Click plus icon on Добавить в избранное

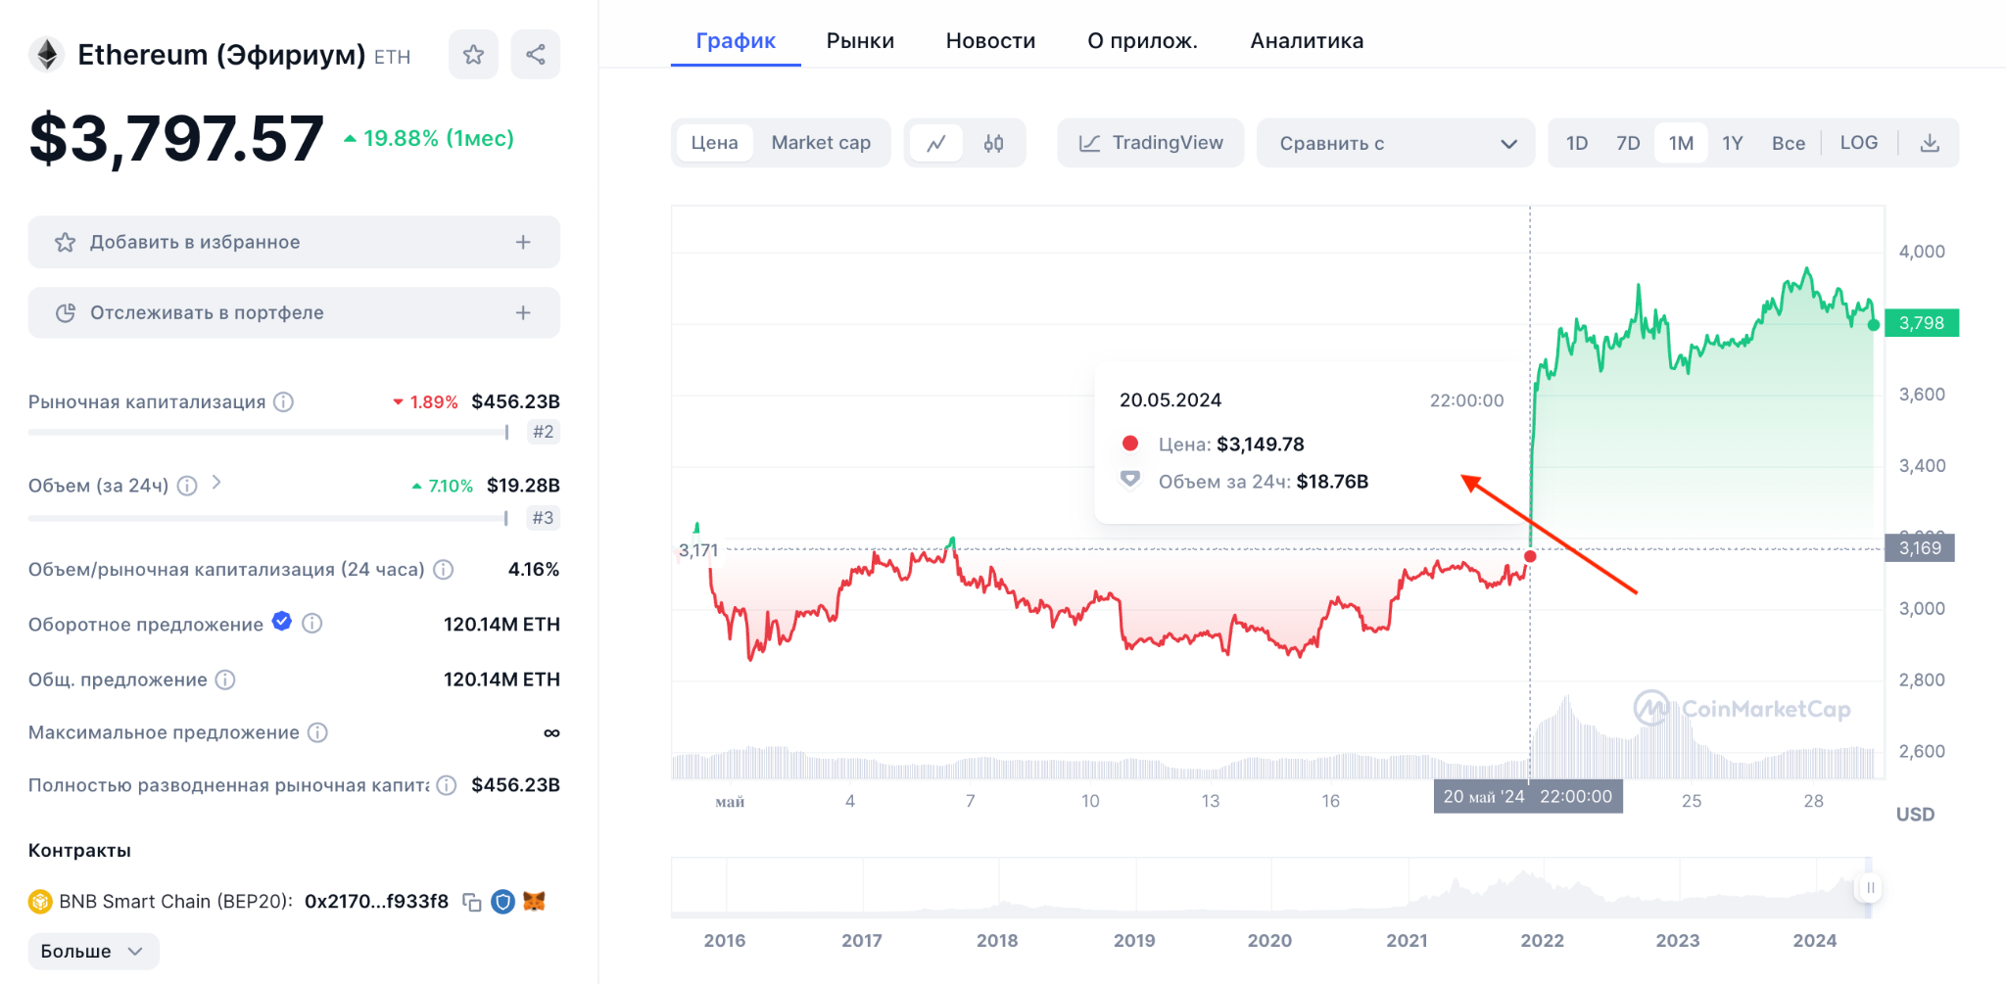pos(523,242)
